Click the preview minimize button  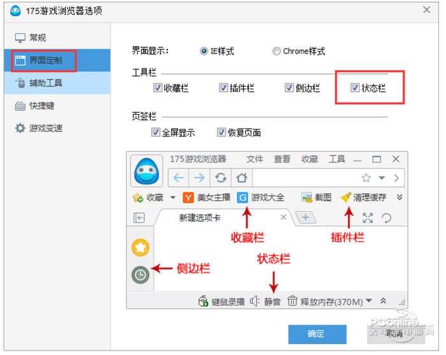(357, 161)
